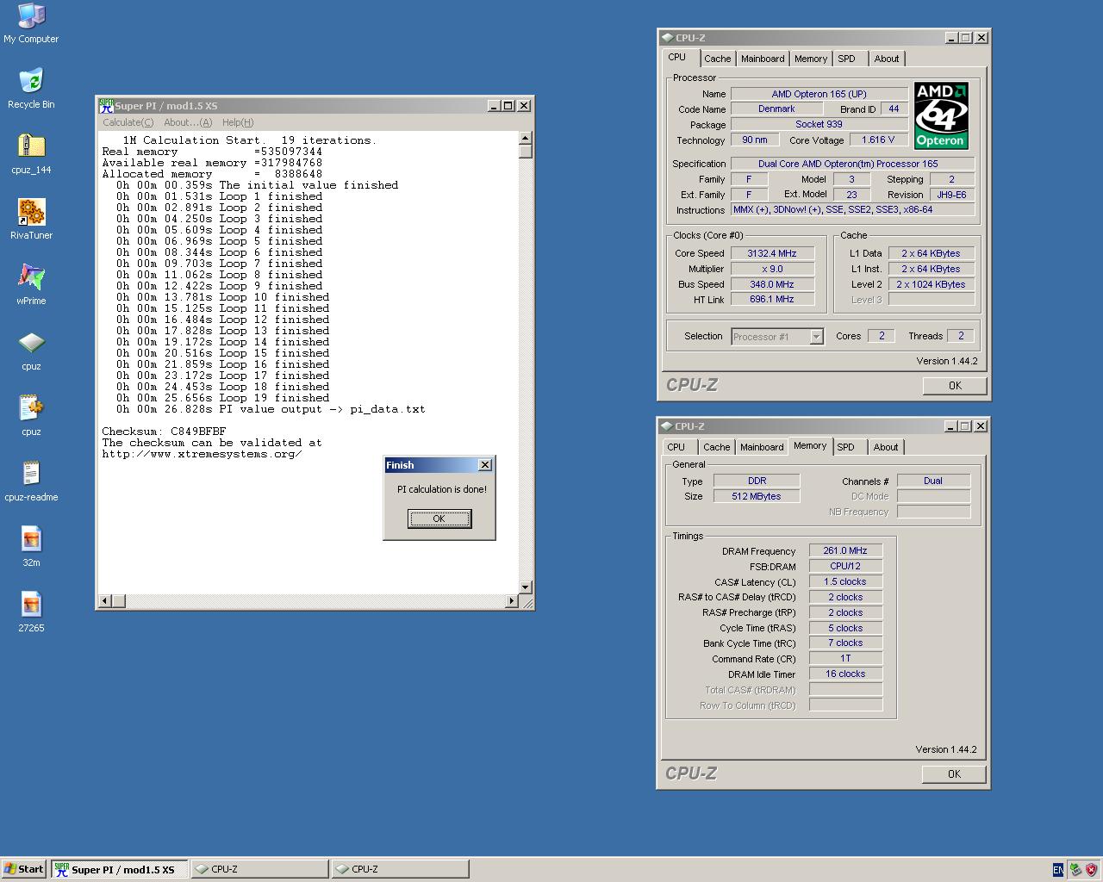
Task: Click the xtremesystems.org URL text
Action: pos(202,454)
